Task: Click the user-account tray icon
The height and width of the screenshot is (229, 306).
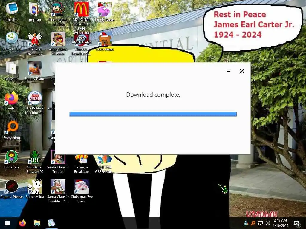Action: click(246, 223)
